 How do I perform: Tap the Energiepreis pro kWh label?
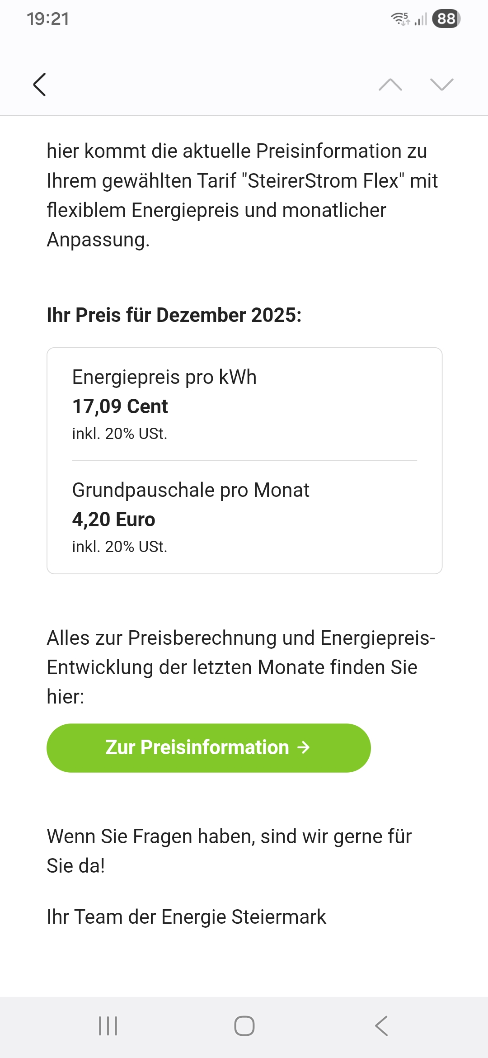click(164, 377)
